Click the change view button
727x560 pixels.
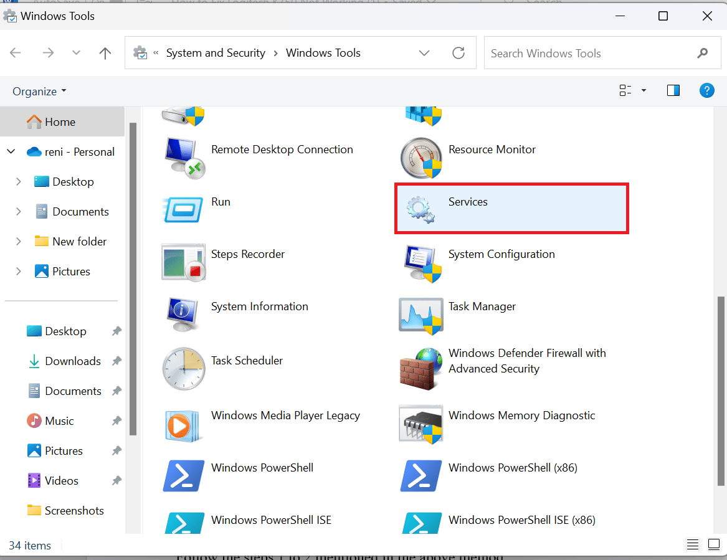point(625,90)
